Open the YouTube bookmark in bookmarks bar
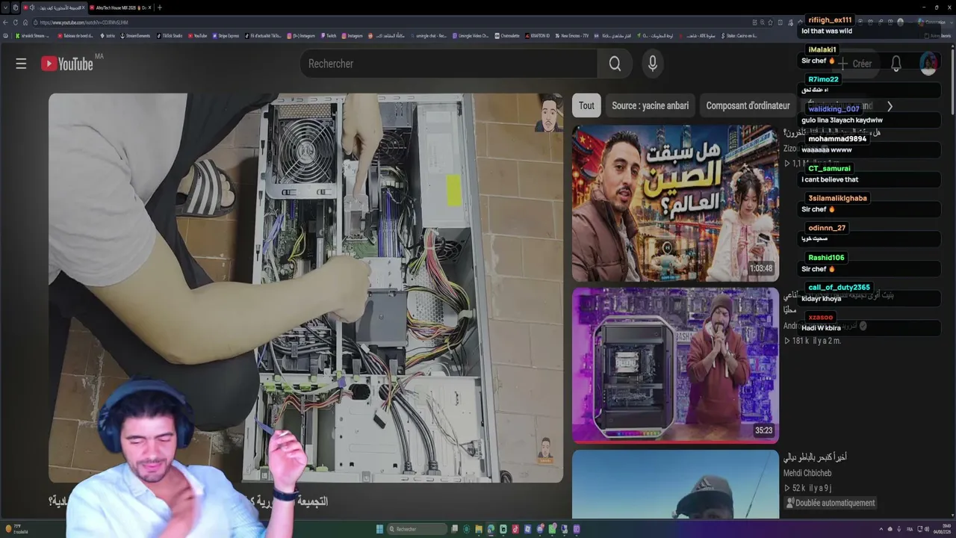This screenshot has width=956, height=538. (198, 36)
